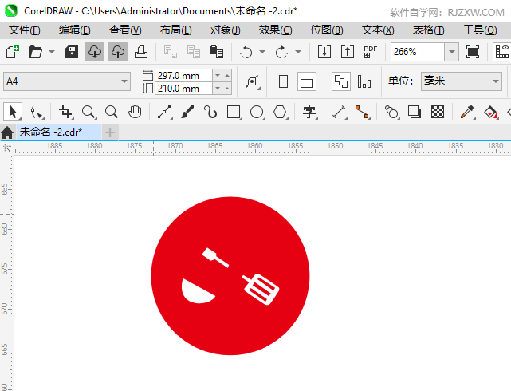Switch to landscape orientation
This screenshot has width=511, height=391.
pyautogui.click(x=307, y=81)
